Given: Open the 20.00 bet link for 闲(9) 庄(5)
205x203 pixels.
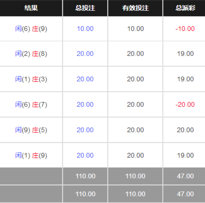Looking at the screenshot, I should tap(85, 130).
